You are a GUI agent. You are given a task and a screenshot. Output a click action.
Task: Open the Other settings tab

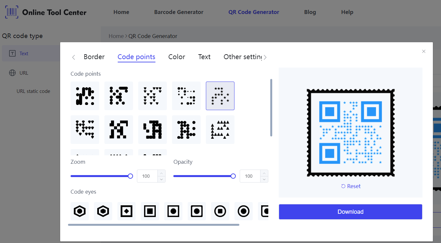(243, 57)
